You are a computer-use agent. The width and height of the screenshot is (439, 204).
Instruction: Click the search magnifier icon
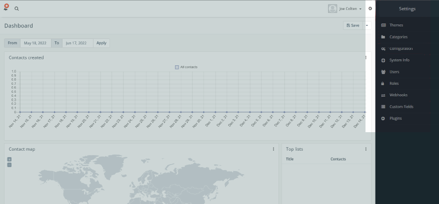16,8
